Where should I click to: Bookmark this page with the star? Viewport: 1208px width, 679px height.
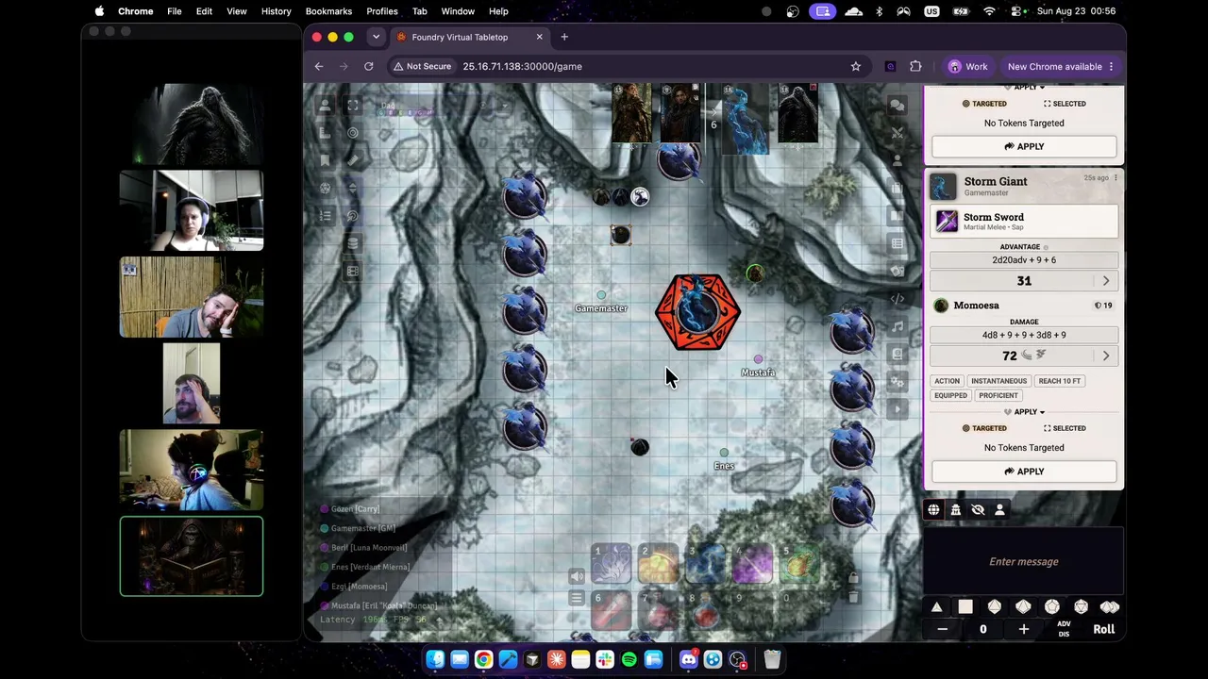tap(856, 67)
